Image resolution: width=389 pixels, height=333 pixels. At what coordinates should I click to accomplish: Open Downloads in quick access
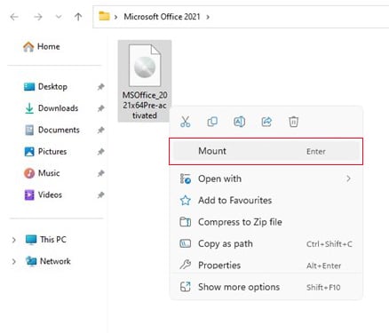click(51, 108)
